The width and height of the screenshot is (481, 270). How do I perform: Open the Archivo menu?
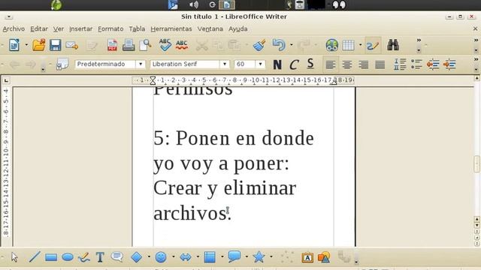(x=14, y=28)
